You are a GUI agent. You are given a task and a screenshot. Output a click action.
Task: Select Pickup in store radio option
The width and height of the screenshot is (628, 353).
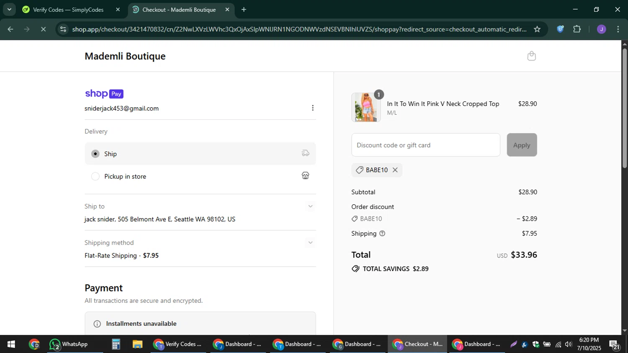(95, 176)
